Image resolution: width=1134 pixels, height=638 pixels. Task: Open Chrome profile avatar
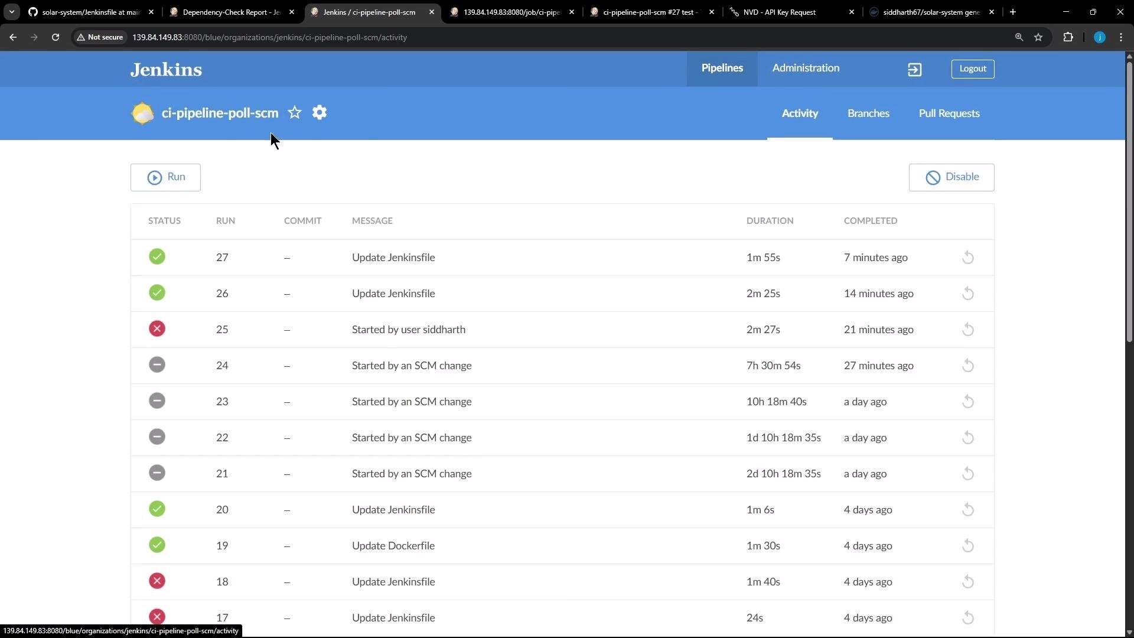pyautogui.click(x=1099, y=37)
